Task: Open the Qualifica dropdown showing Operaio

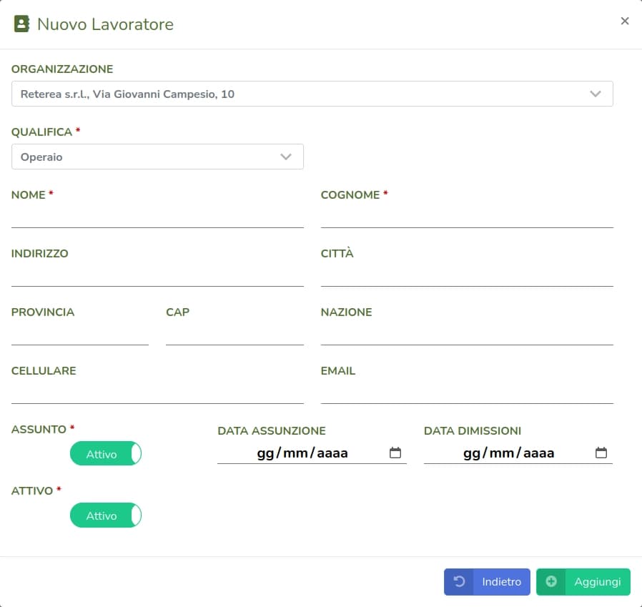Action: coord(157,157)
